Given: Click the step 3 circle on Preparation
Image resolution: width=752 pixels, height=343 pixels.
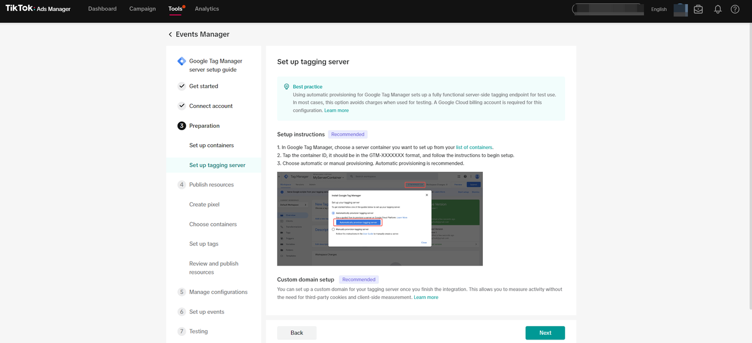Looking at the screenshot, I should coord(182,125).
